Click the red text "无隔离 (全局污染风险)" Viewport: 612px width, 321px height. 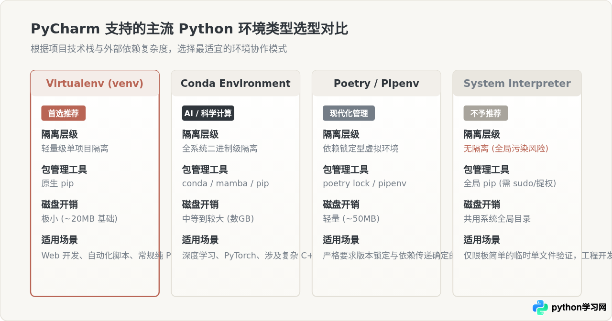[x=506, y=149]
